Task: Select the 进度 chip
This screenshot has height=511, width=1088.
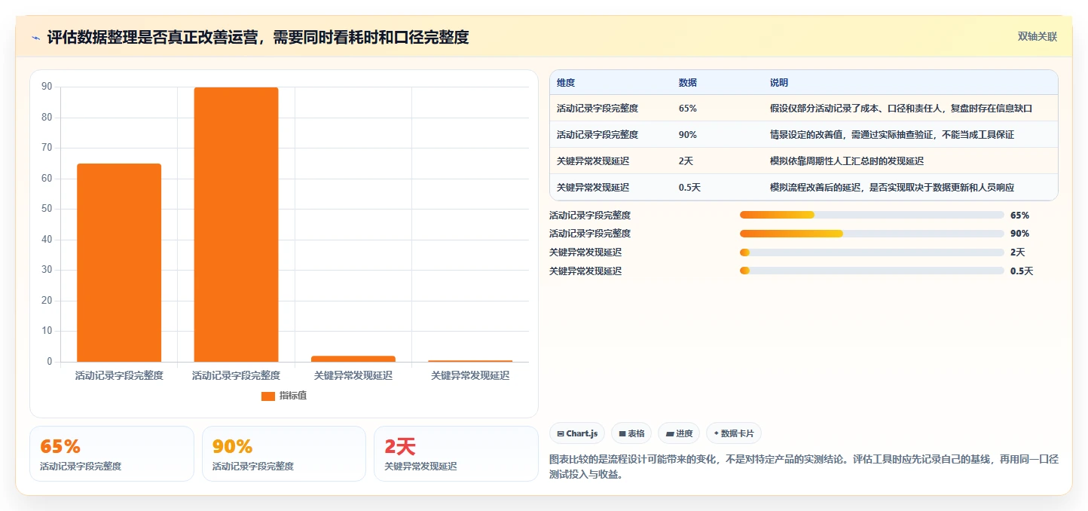Action: click(679, 433)
